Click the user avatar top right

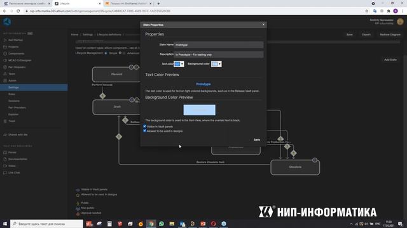pos(400,22)
